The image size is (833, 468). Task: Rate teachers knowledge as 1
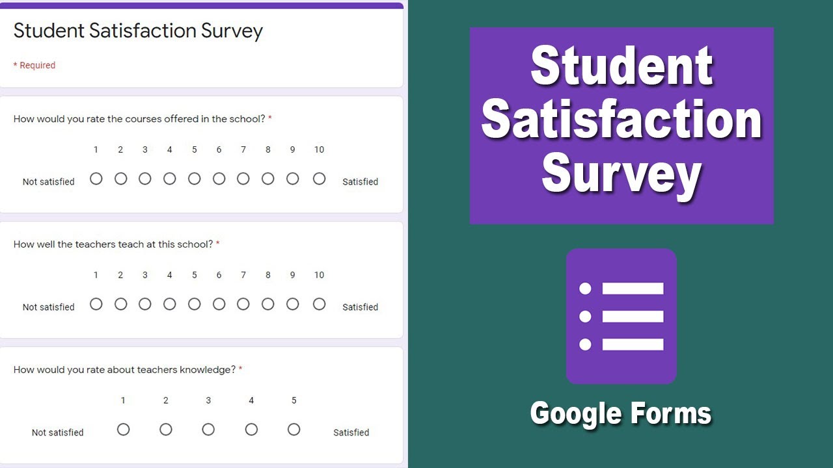pos(123,430)
